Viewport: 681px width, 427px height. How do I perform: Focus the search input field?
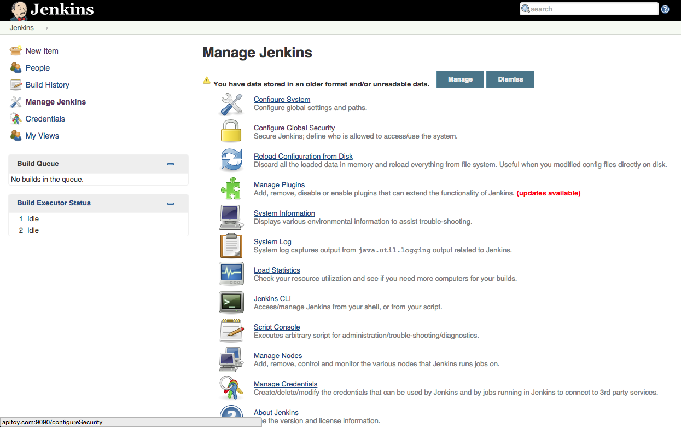point(589,9)
